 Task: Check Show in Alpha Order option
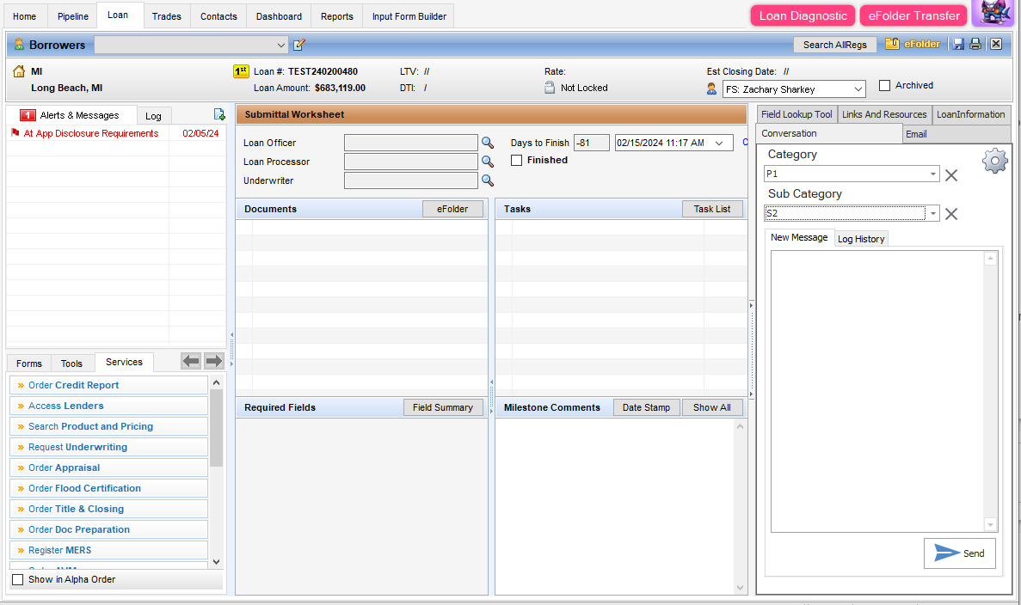[x=18, y=580]
